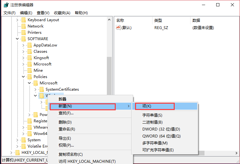Screen dimensions: 240x164
Task: Select 多字符串值(M) in the submenu
Action: pyautogui.click(x=165, y=143)
